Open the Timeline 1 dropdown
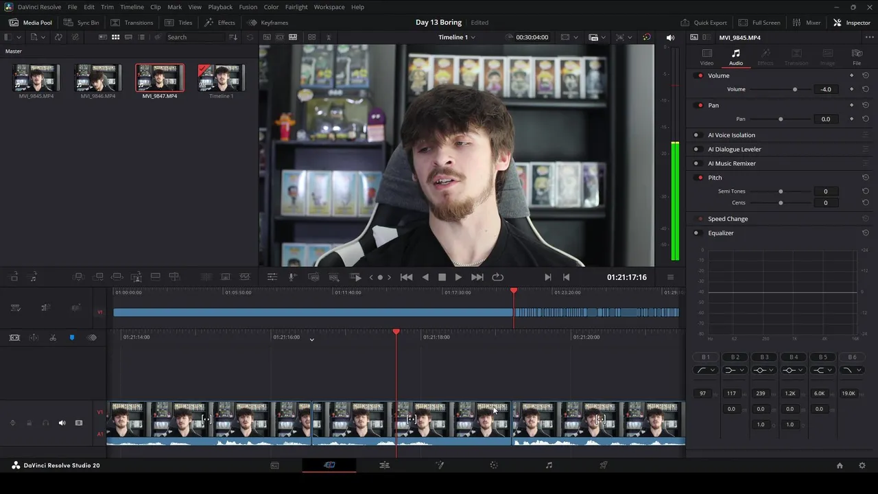This screenshot has height=494, width=878. click(x=457, y=37)
